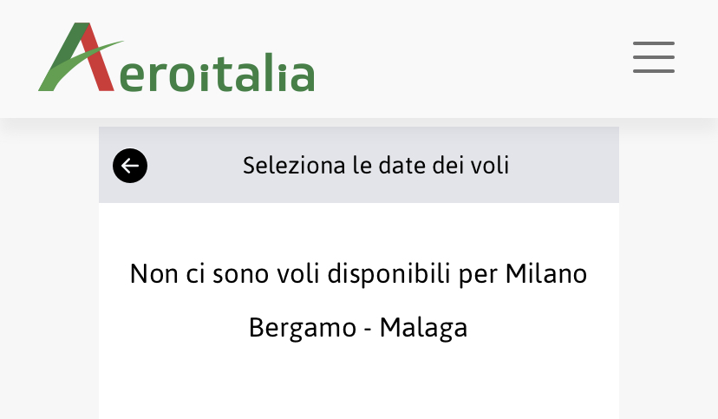Click the Aeroitalia "A" logo emblem
The height and width of the screenshot is (419, 718).
[78, 58]
